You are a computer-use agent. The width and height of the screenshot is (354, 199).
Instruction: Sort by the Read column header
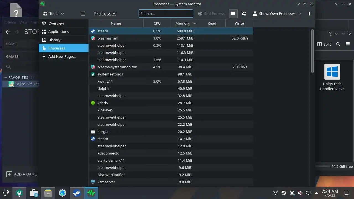[x=212, y=23]
